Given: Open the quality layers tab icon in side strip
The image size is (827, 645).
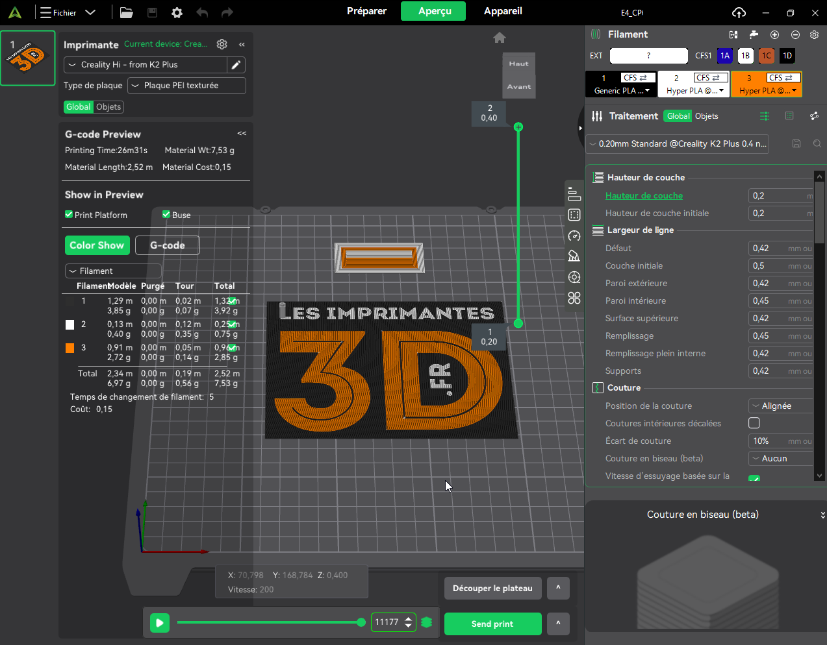Looking at the screenshot, I should (574, 194).
